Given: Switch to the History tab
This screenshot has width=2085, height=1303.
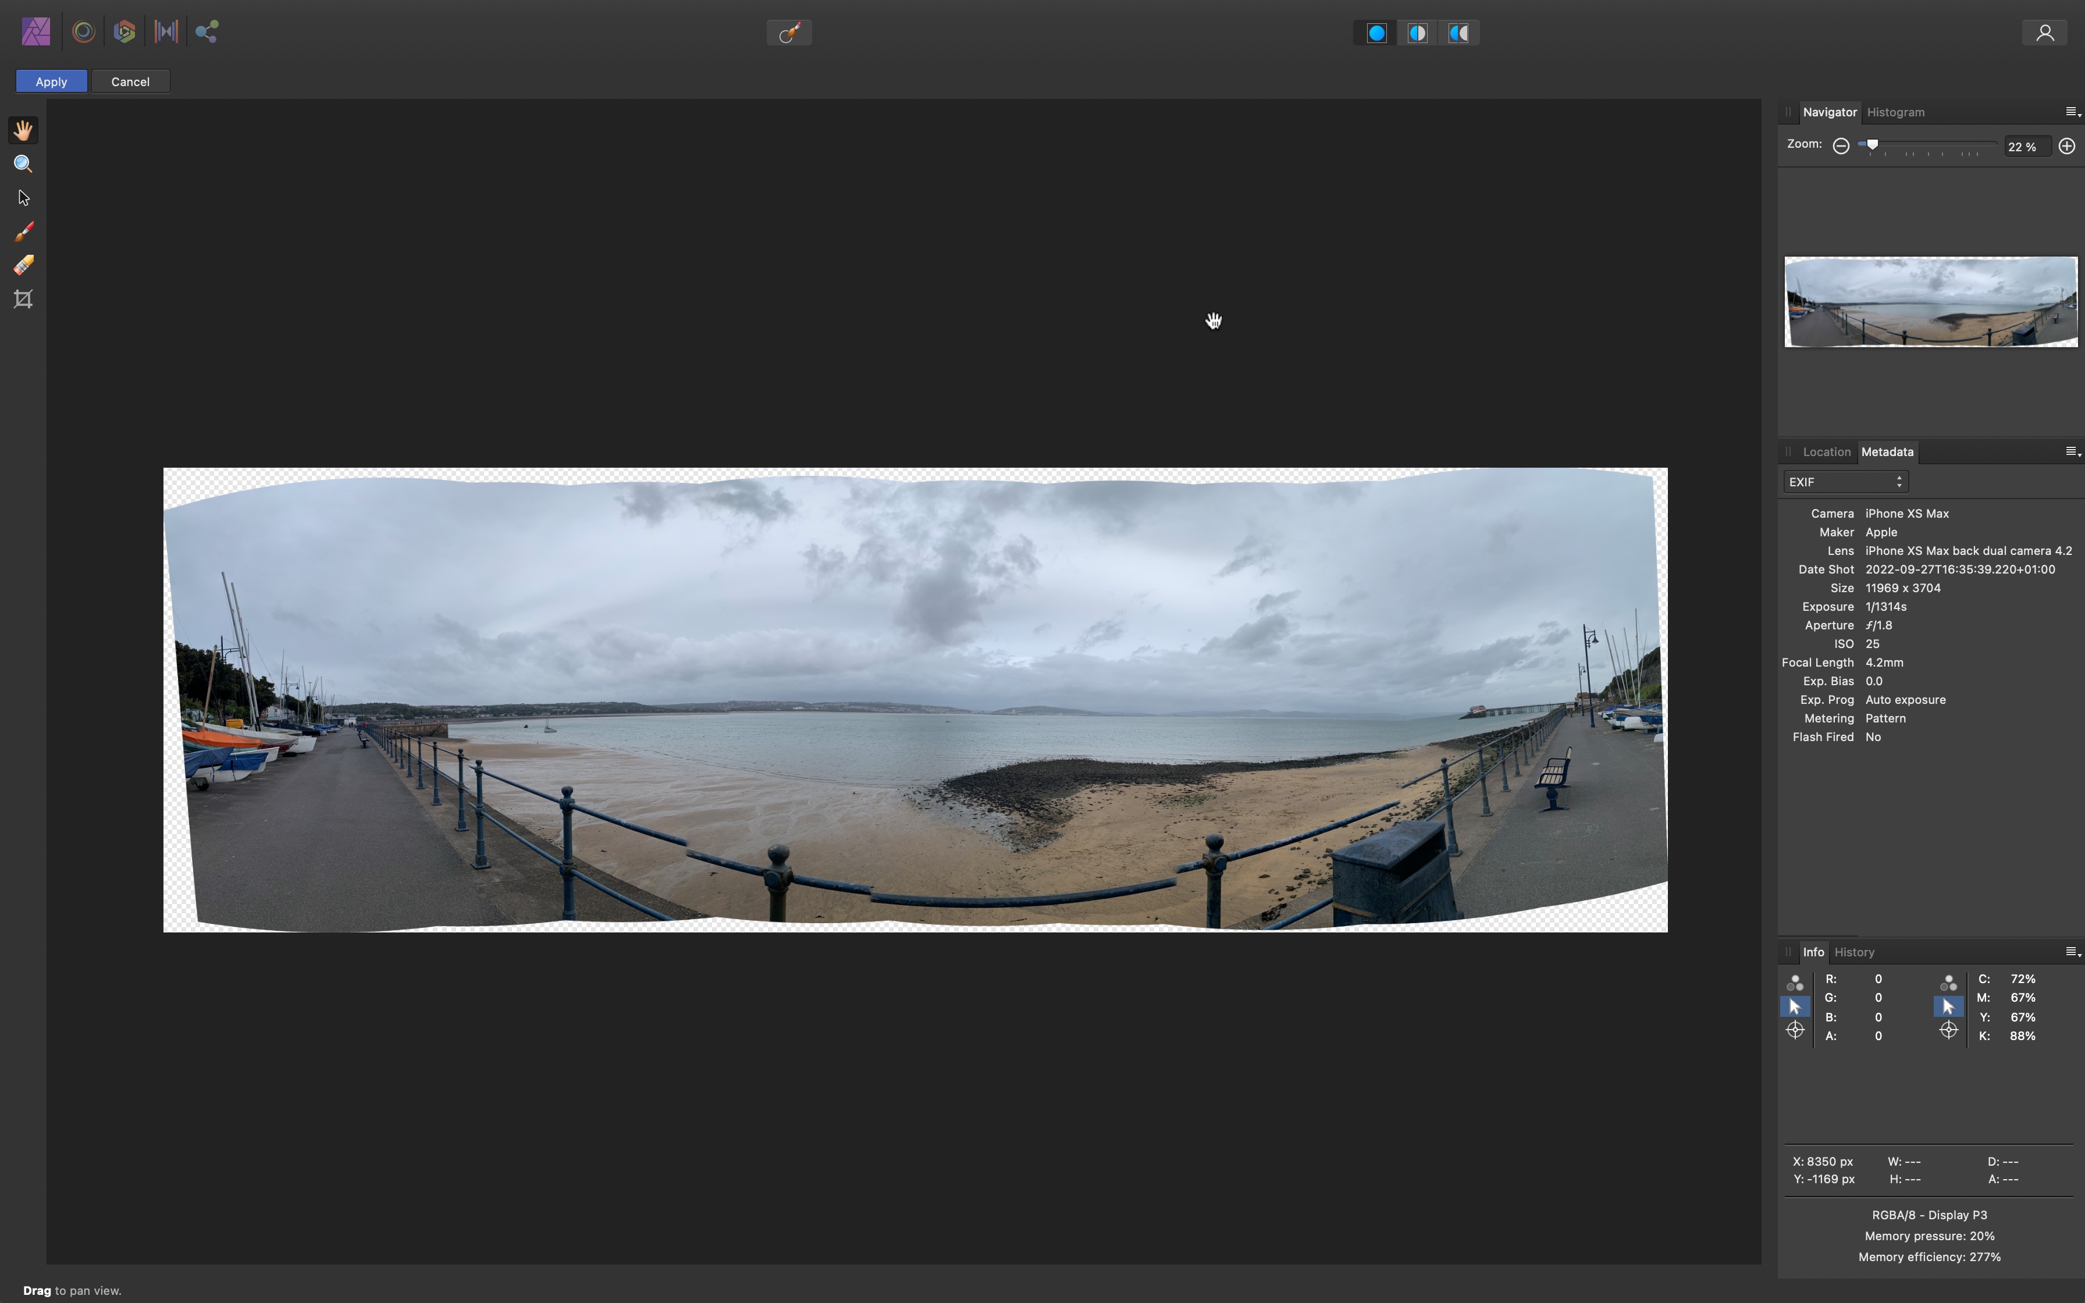Looking at the screenshot, I should point(1855,952).
